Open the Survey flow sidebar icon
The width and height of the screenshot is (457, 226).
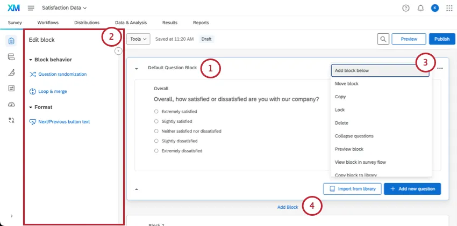[x=11, y=57]
